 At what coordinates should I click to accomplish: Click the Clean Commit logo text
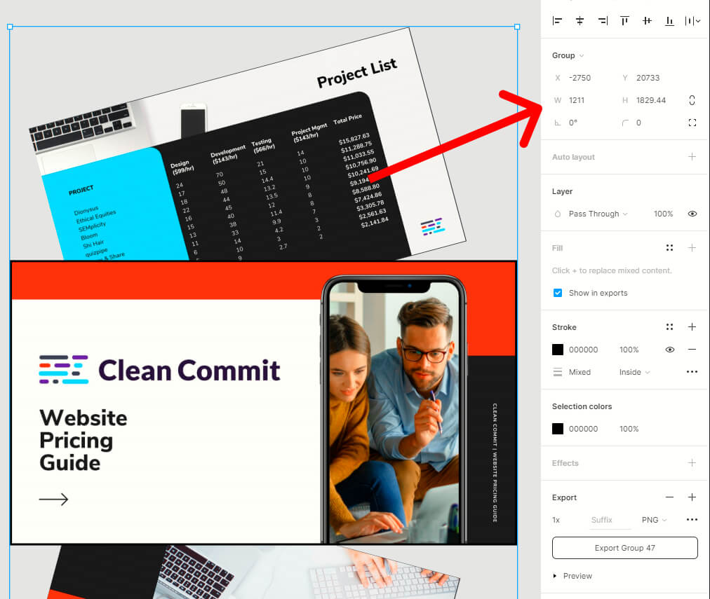pos(189,370)
